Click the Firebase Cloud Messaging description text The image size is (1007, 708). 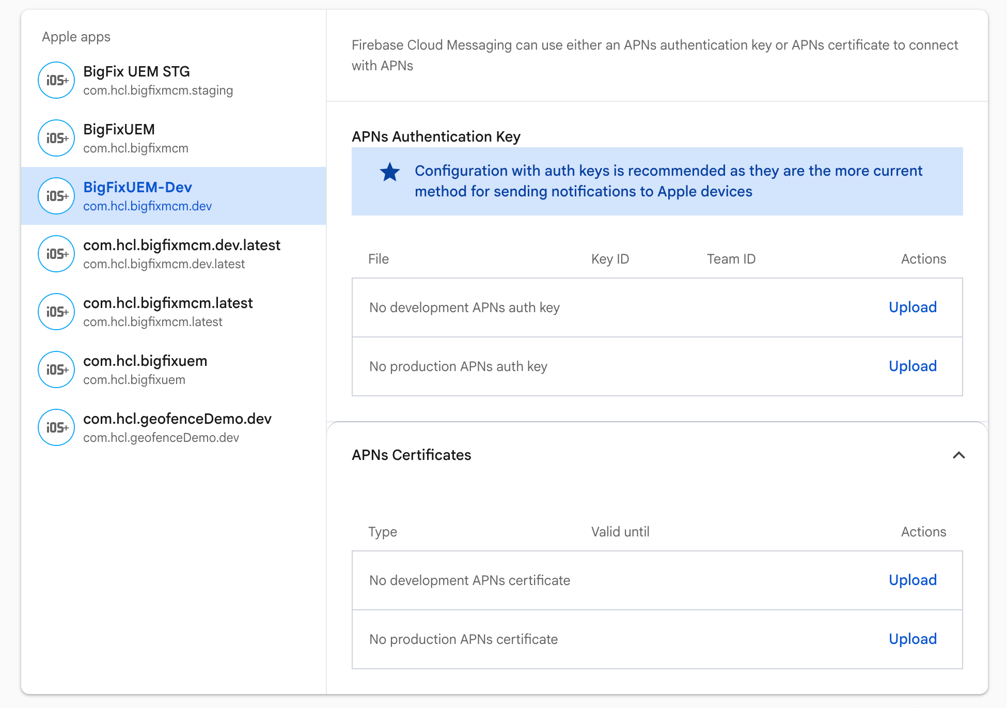coord(655,55)
